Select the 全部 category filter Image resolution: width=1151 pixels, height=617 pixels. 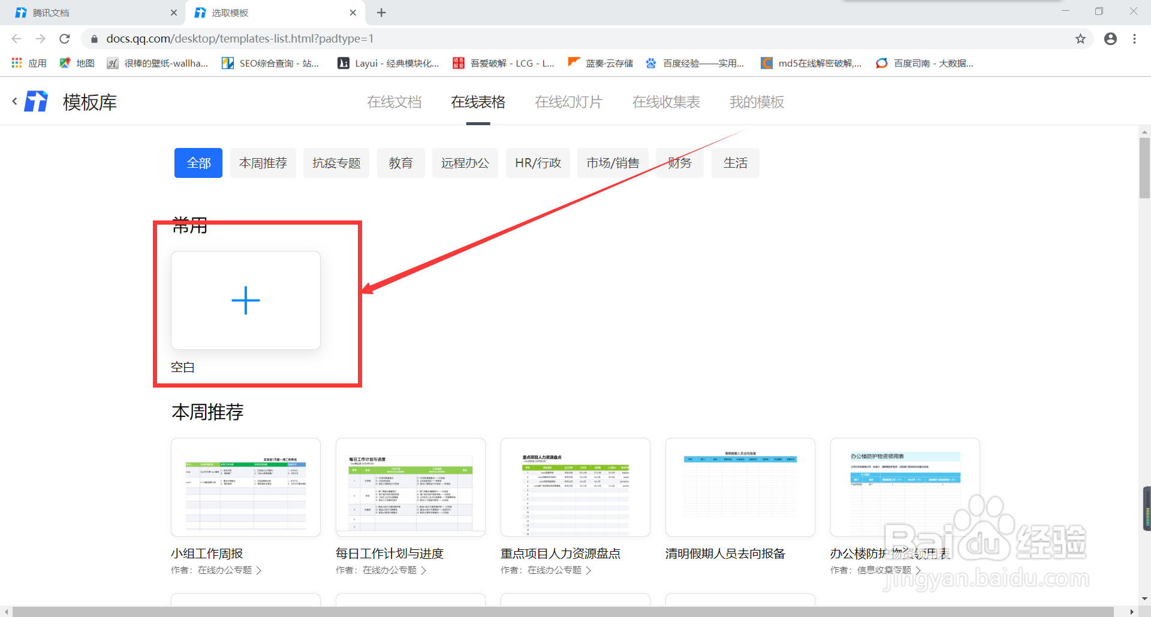[198, 163]
